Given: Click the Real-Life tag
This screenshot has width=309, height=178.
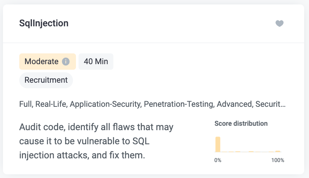Looking at the screenshot, I should [x=51, y=104].
